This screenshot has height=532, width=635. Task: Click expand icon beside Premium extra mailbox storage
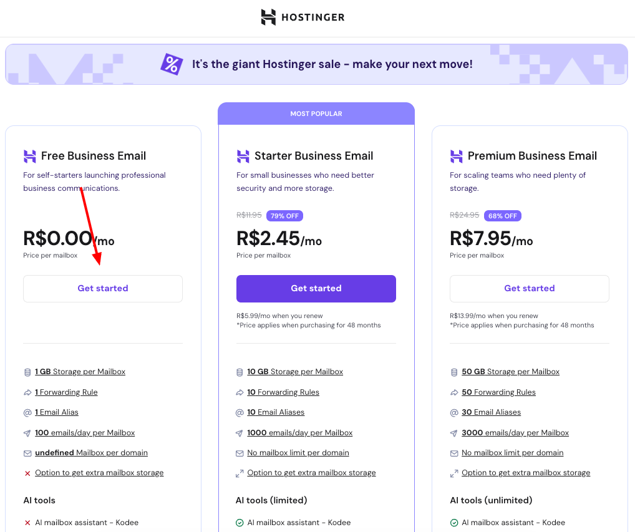(x=453, y=473)
